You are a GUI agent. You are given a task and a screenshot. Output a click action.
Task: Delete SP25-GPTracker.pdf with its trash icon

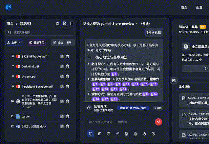67,56
